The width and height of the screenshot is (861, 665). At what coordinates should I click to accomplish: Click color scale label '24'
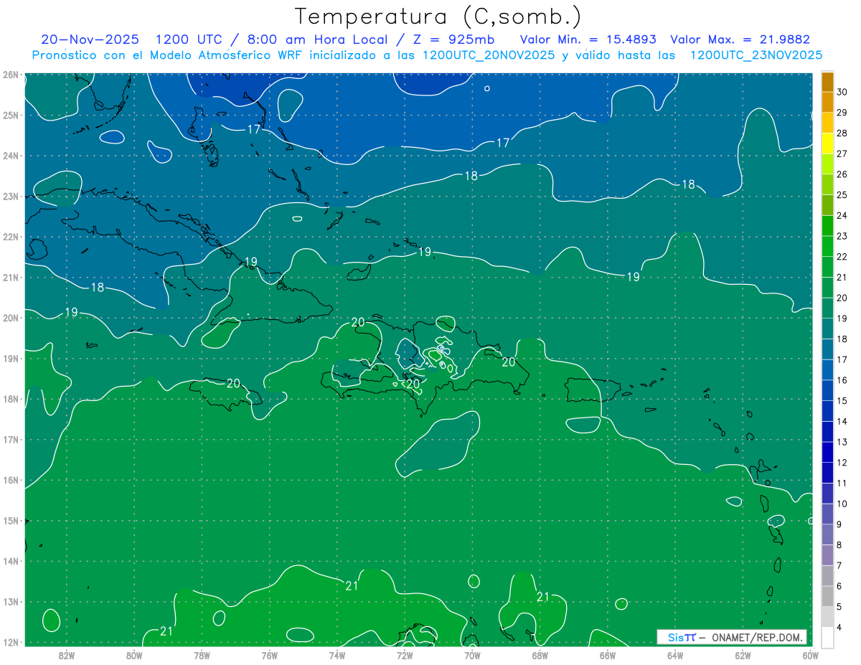[x=842, y=215]
